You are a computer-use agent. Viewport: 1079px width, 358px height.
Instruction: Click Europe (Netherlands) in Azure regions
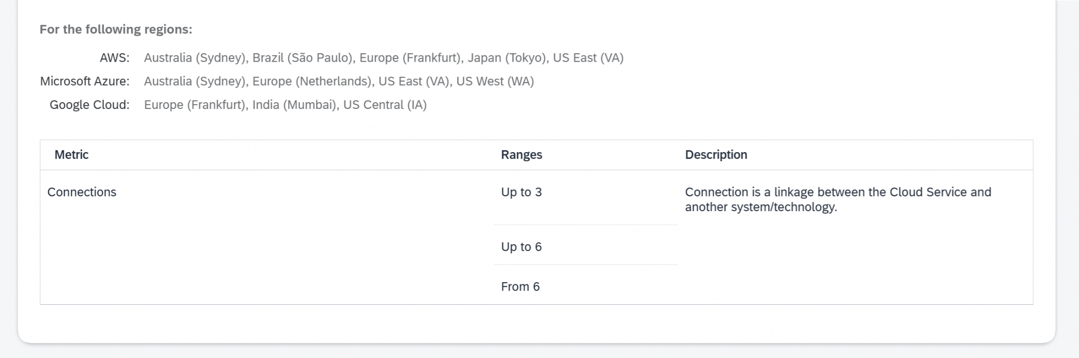click(x=312, y=82)
